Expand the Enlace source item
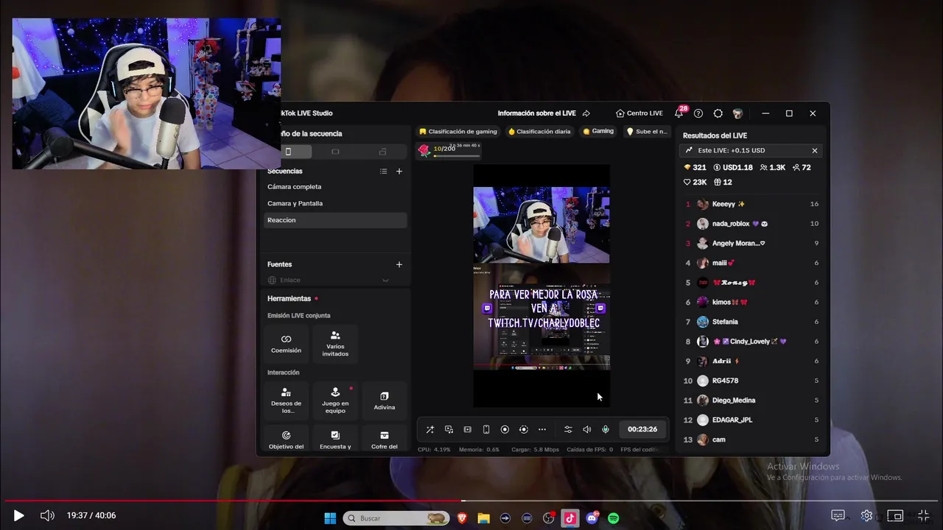The height and width of the screenshot is (530, 943). point(385,280)
